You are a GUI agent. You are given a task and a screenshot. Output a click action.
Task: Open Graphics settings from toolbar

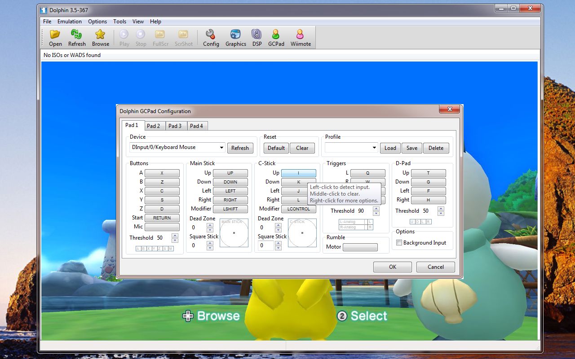click(235, 38)
